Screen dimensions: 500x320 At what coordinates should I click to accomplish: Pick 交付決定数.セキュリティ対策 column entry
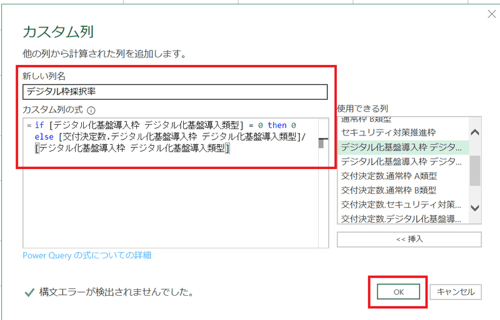coord(401,205)
